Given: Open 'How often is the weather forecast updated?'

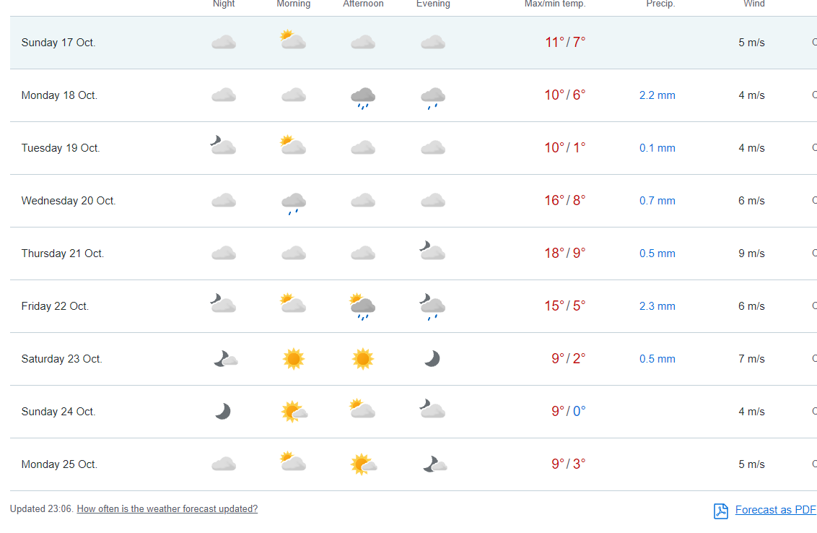Looking at the screenshot, I should [x=167, y=509].
